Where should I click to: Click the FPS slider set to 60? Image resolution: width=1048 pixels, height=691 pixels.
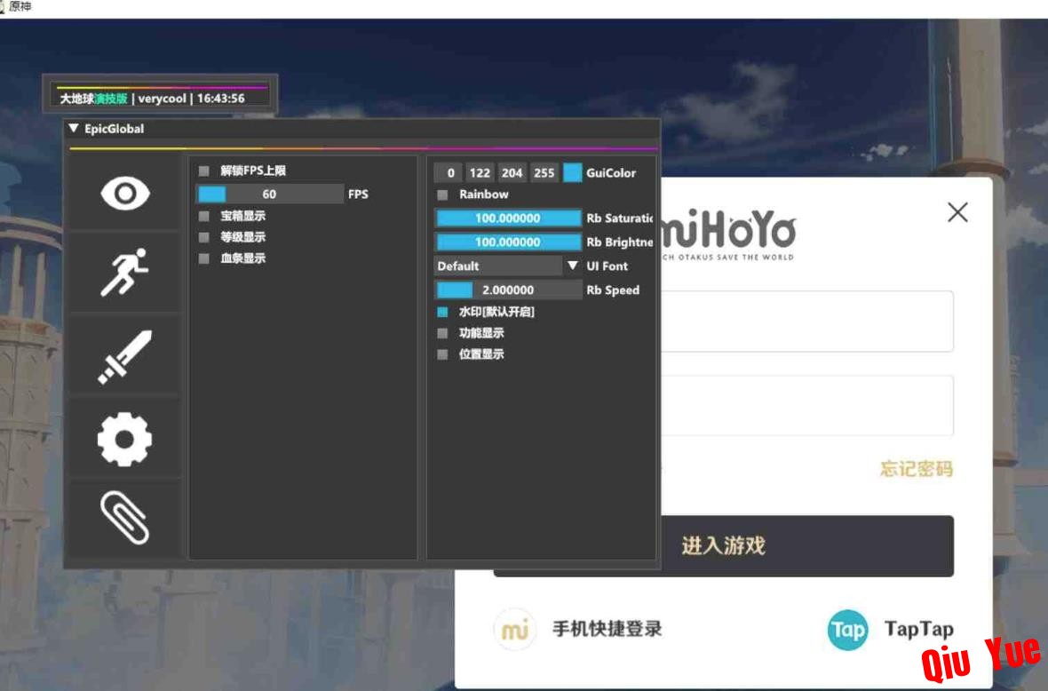270,194
